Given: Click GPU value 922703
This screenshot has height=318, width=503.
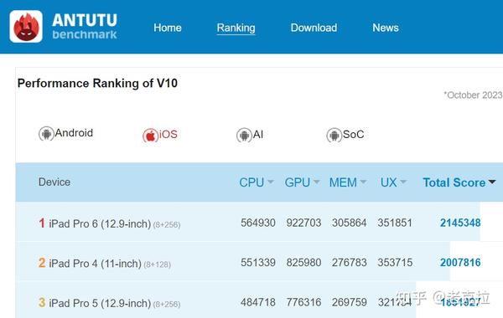Looking at the screenshot, I should [x=303, y=223].
